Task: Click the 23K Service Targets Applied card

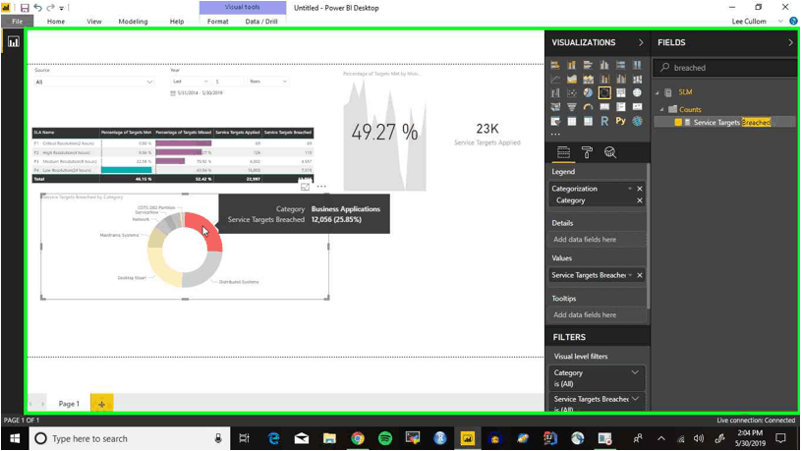Action: (x=487, y=135)
